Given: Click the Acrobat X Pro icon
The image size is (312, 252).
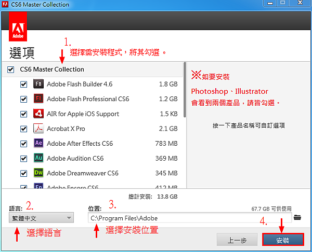Looking at the screenshot, I should point(38,129).
